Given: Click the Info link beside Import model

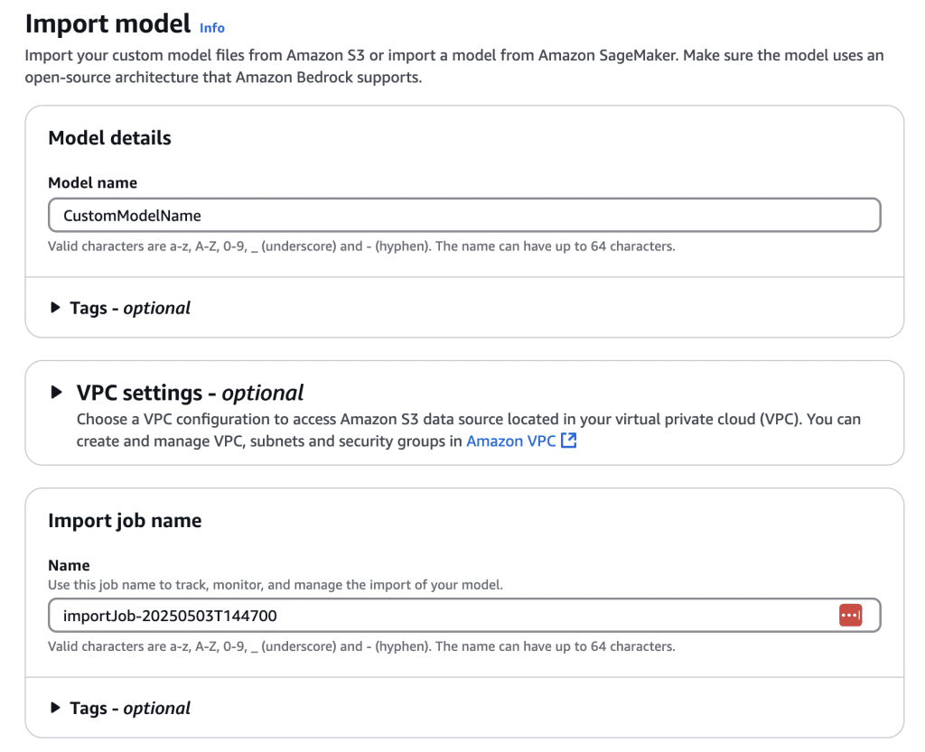Looking at the screenshot, I should tap(211, 27).
